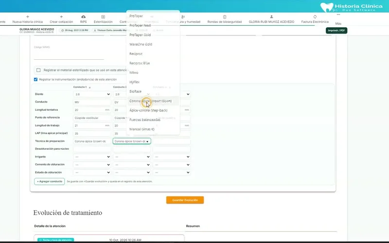Image resolution: width=389 pixels, height=243 pixels.
Task: Click Punto de referencia field for Conducto 1
Action: point(92,118)
